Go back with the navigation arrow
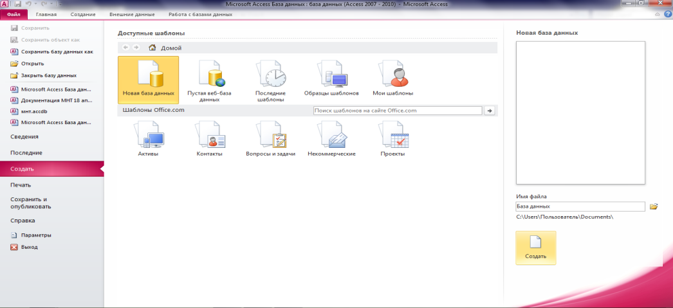 tap(125, 48)
